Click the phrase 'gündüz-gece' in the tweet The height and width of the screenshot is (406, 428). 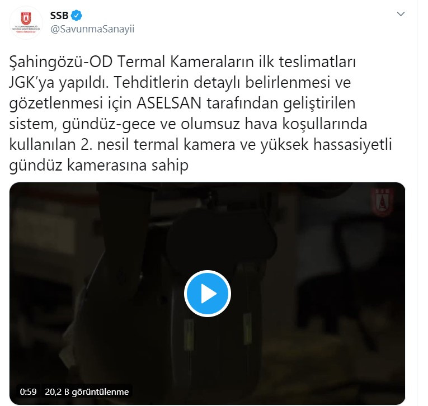click(x=109, y=124)
